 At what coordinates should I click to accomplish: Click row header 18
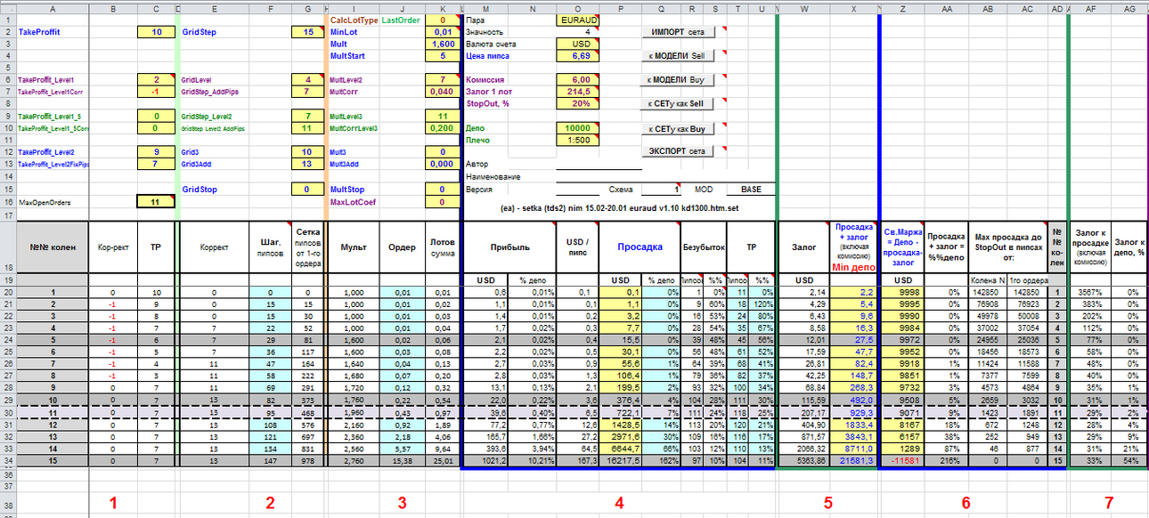pyautogui.click(x=7, y=247)
